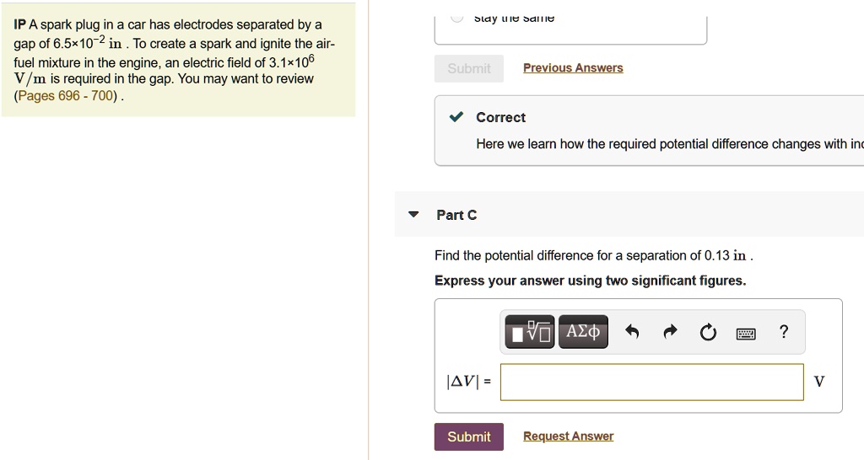Open the keyboard shortcuts icon
This screenshot has height=460, width=864.
coord(746,334)
